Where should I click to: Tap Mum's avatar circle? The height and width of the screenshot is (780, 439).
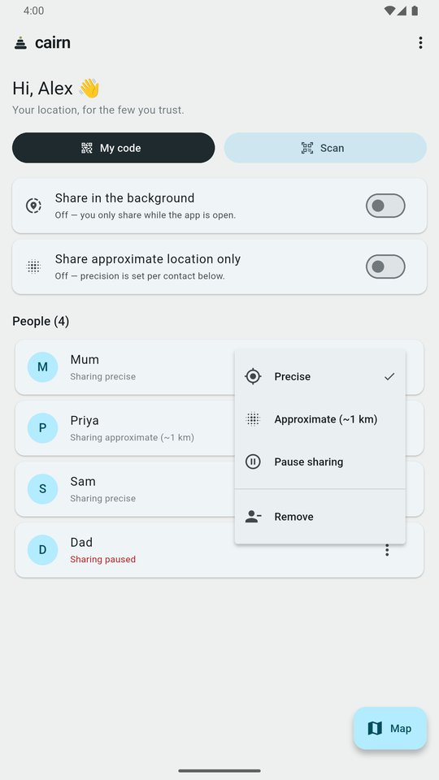[x=43, y=367]
